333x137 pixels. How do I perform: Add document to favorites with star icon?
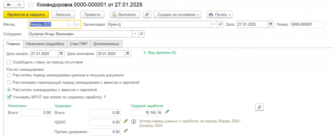31,5
